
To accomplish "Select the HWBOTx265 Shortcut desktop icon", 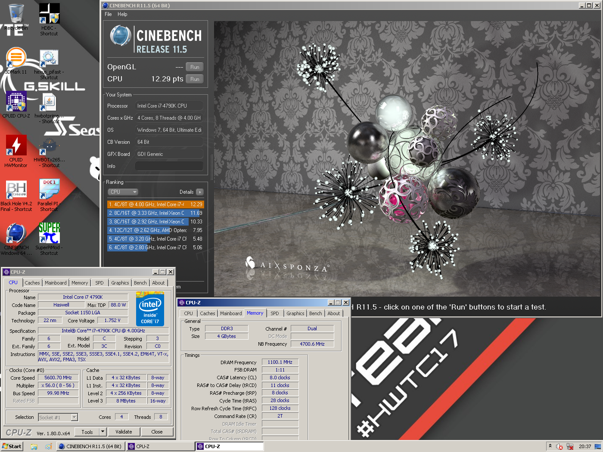I will click(x=49, y=152).
